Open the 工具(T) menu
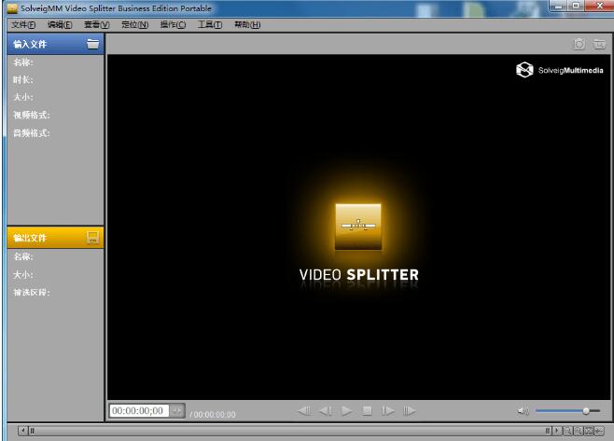 click(210, 24)
